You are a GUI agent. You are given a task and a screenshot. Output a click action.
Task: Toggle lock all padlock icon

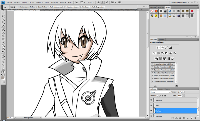tap(165, 96)
